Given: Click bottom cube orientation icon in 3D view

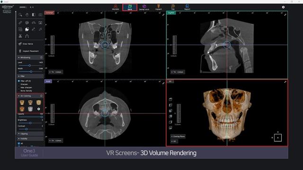Looking at the screenshot, I should [170, 127].
